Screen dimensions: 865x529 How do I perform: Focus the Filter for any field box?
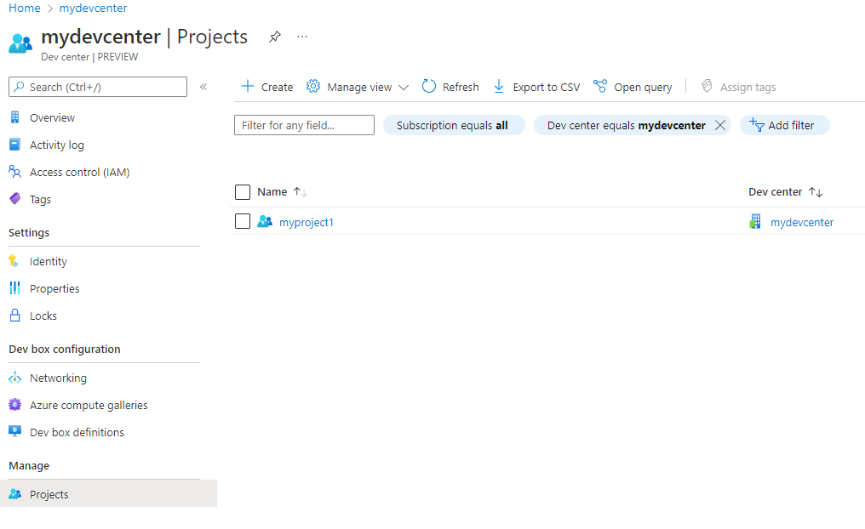point(304,125)
